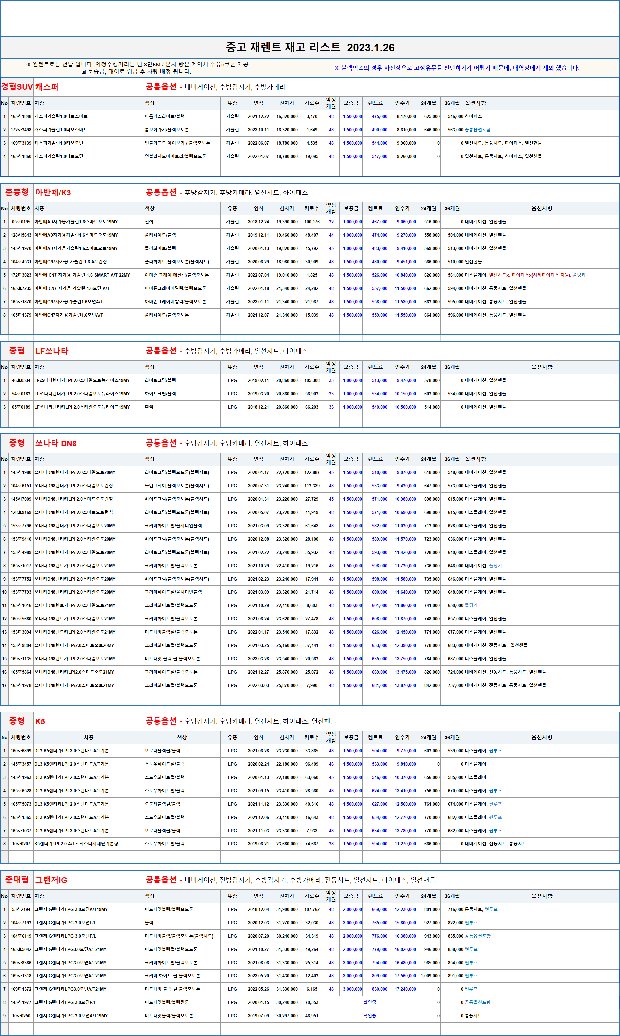The image size is (620, 1036).
Task: Click mileage cell 122,887
Action: 312,473
